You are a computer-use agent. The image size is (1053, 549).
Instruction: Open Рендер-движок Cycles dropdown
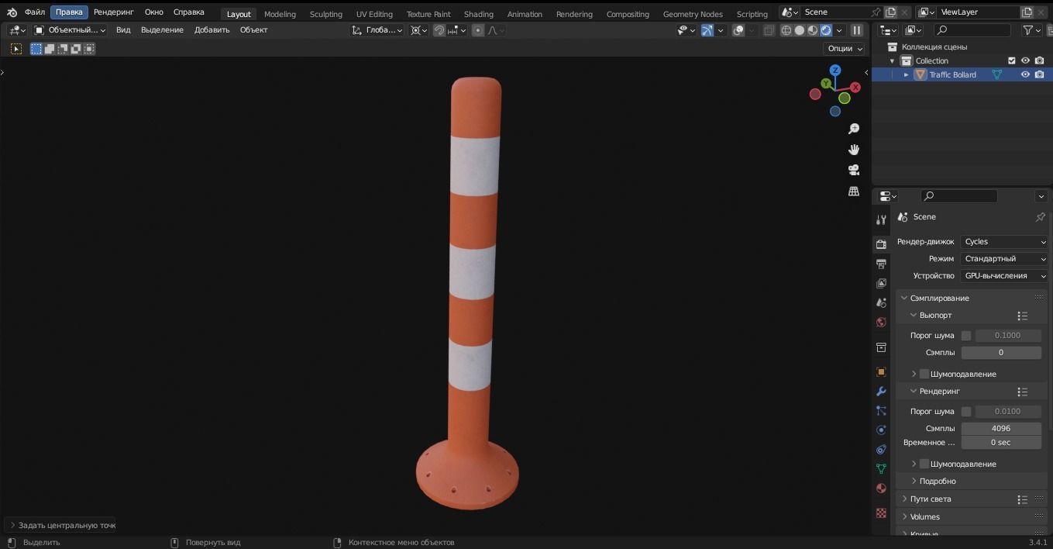click(x=1004, y=242)
